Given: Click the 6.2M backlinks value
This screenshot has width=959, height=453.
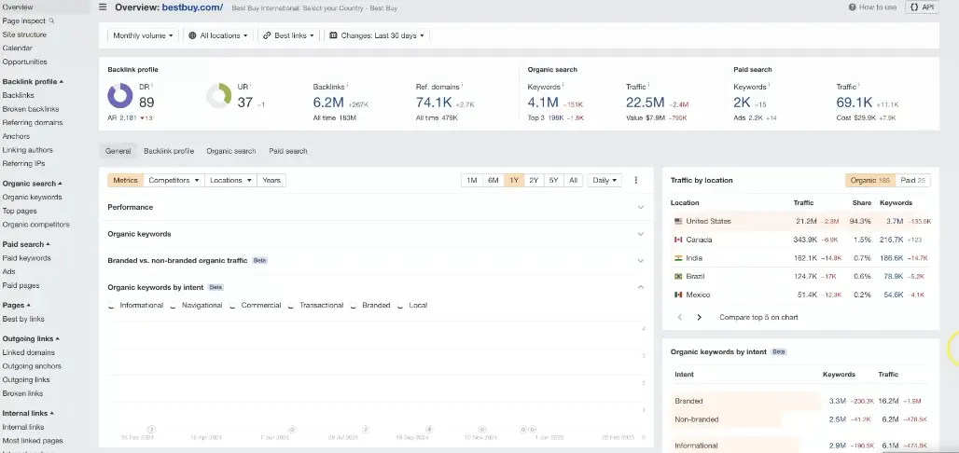Looking at the screenshot, I should tap(328, 103).
